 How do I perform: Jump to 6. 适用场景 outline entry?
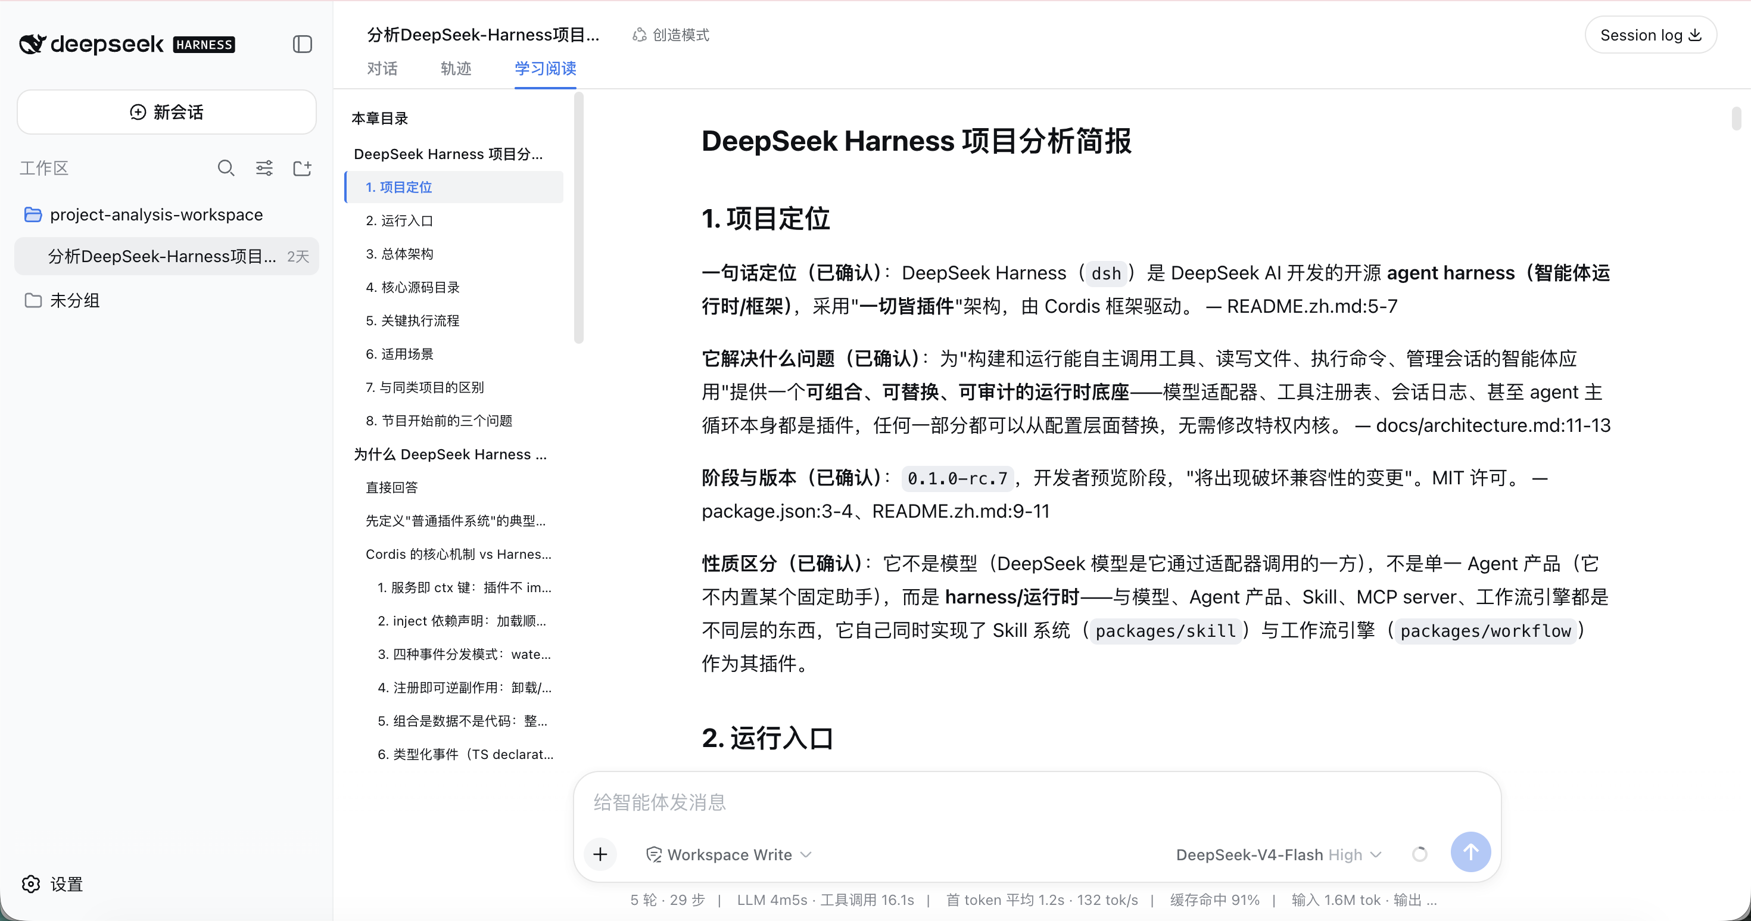coord(454,353)
